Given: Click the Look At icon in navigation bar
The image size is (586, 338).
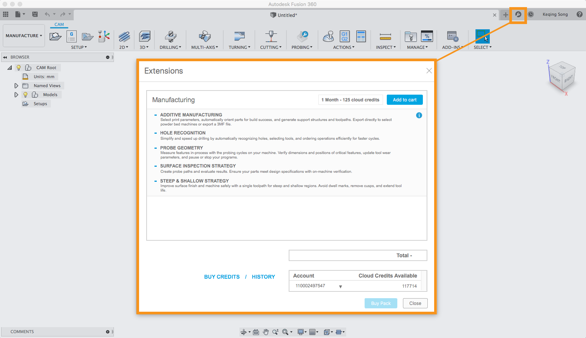Looking at the screenshot, I should pyautogui.click(x=256, y=332).
